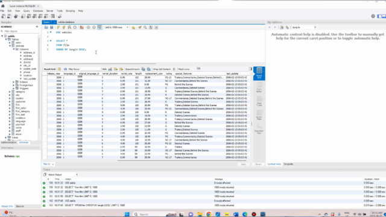Viewport: 386px width, 217px height.
Task: Select the customer table in tree
Action: point(21,102)
